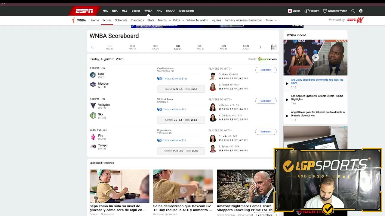The width and height of the screenshot is (385, 216).
Task: Open the user profile icon
Action: point(361,11)
